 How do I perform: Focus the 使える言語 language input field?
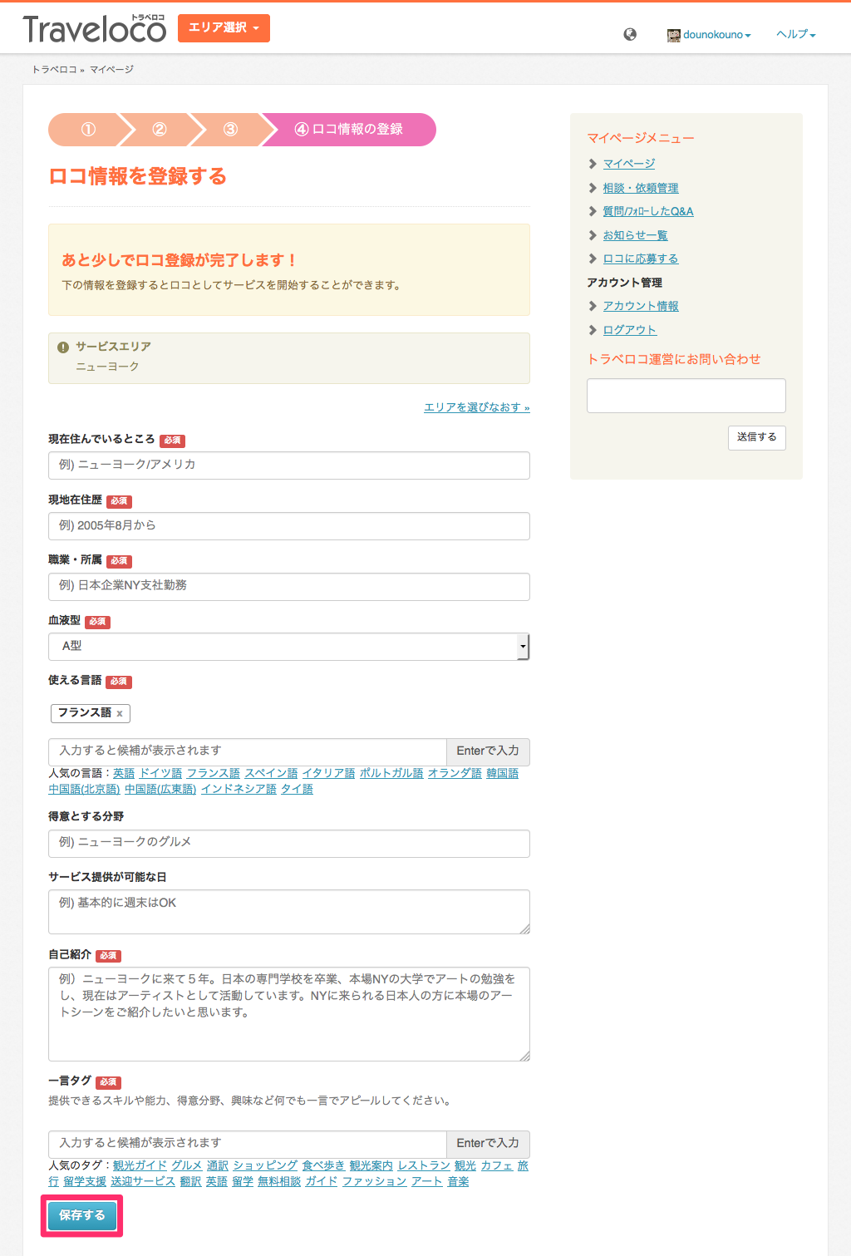pos(248,751)
